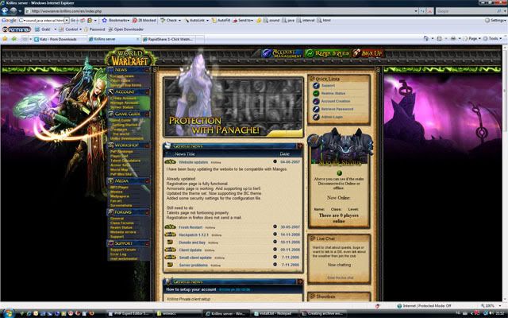Click the Google toolbar Bookmarks star

point(105,20)
